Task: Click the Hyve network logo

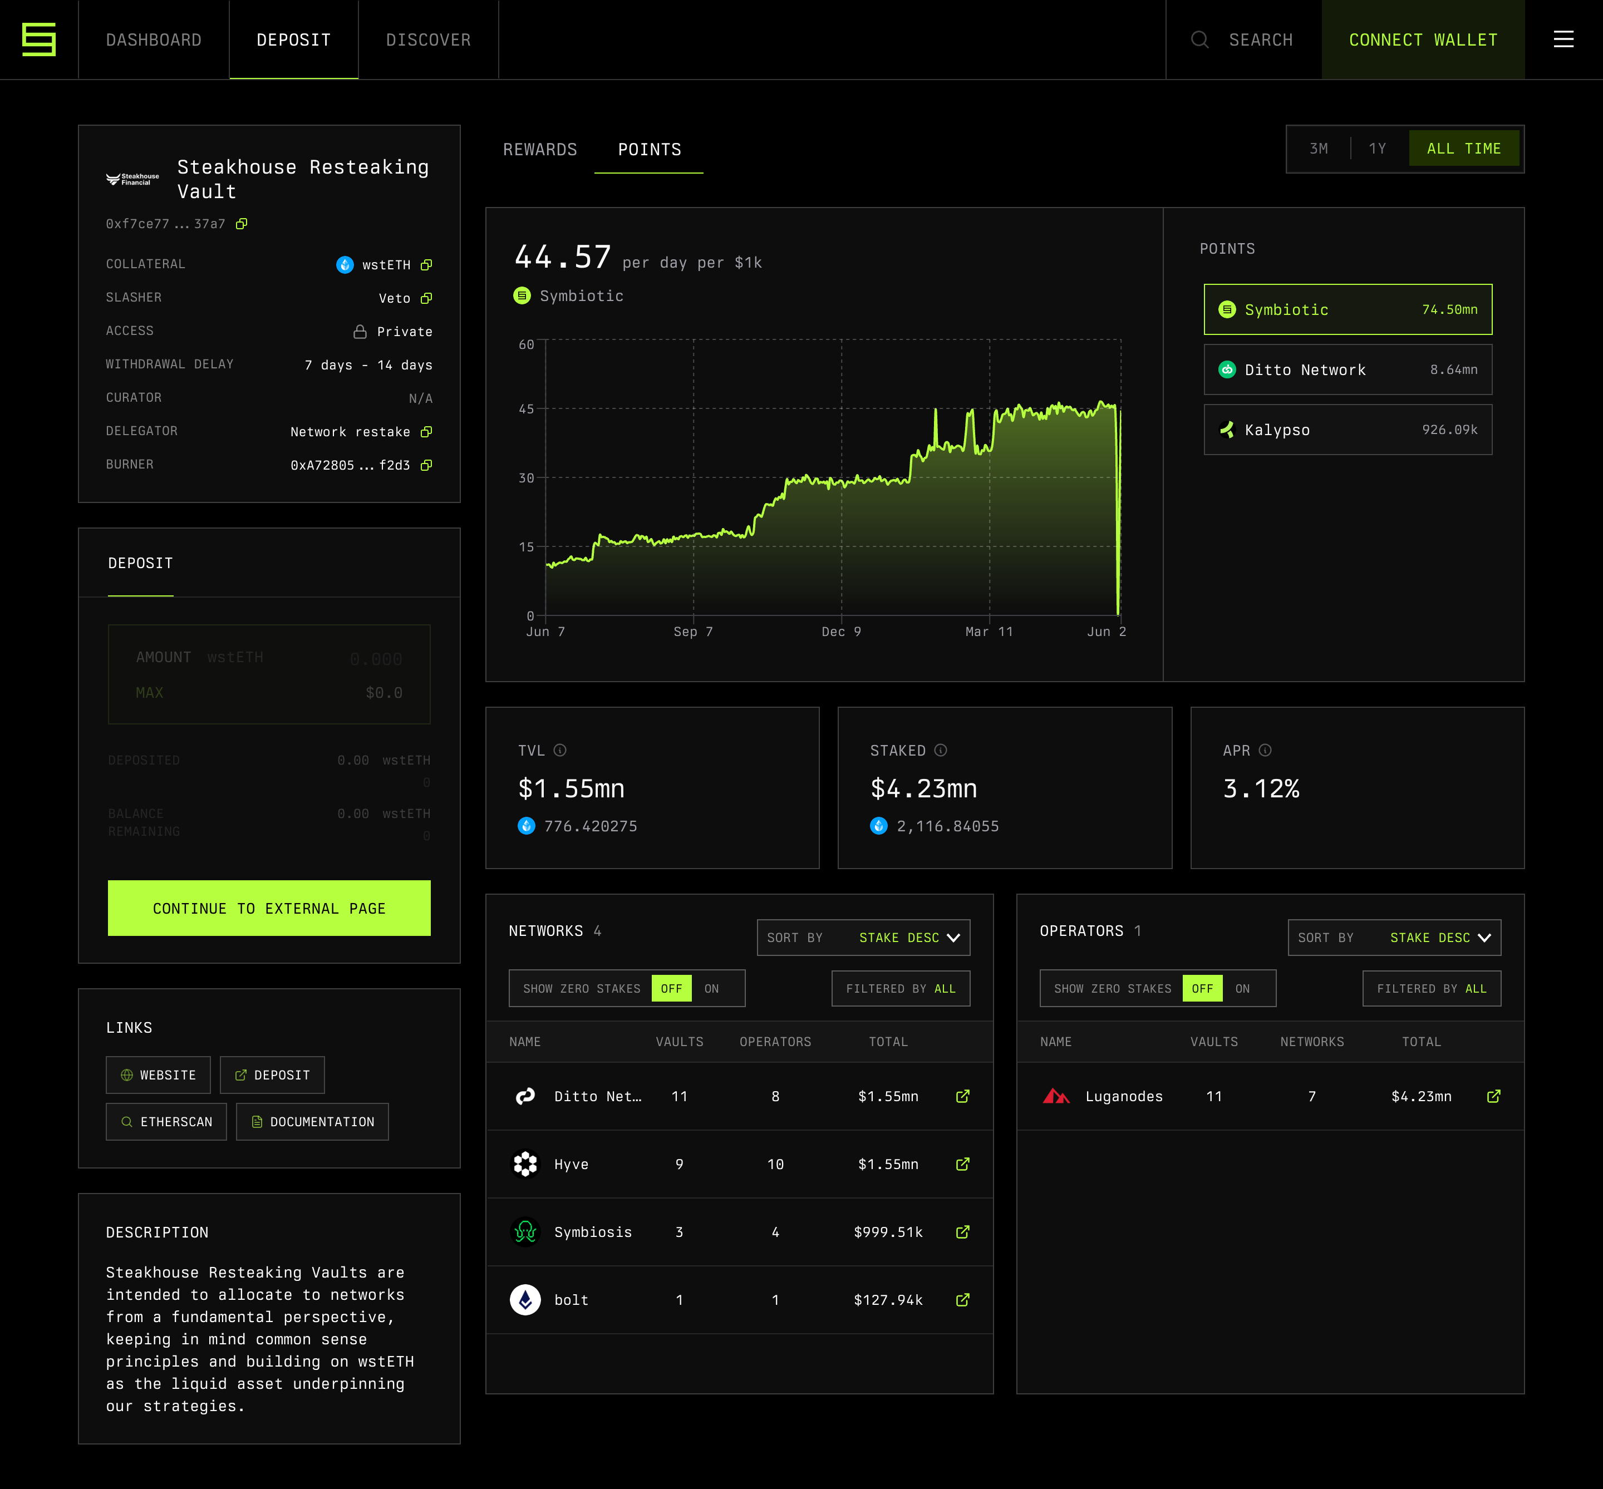Action: coord(525,1163)
